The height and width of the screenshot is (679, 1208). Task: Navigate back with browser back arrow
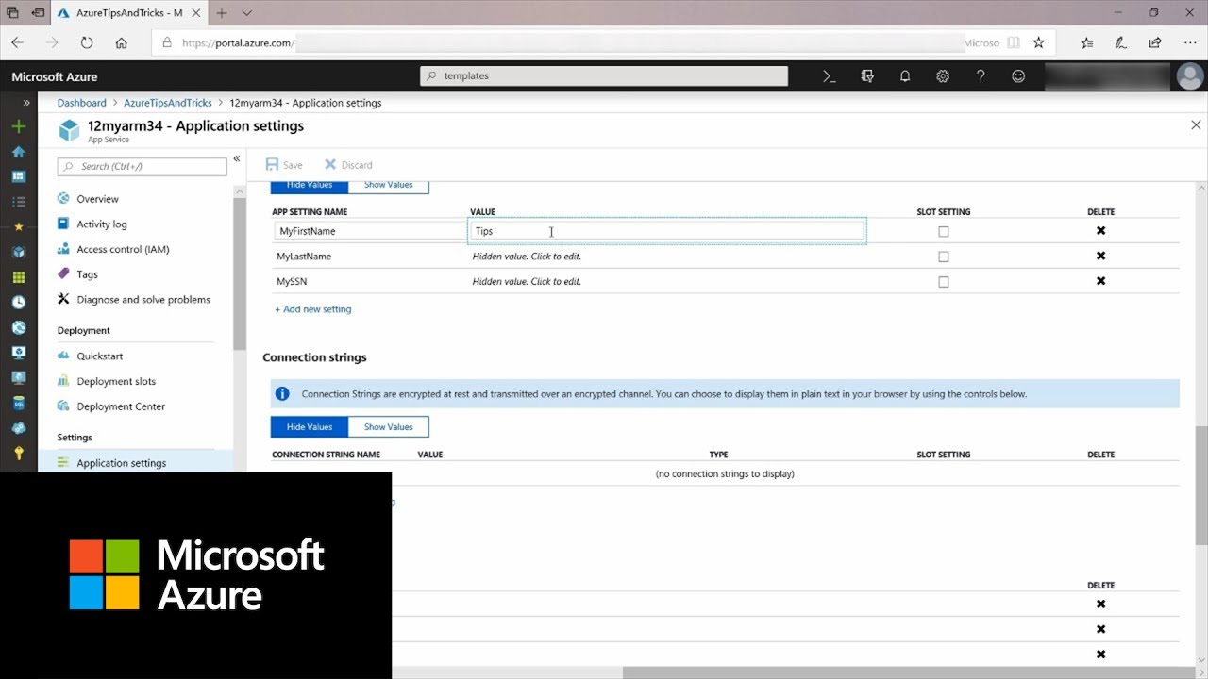point(18,42)
